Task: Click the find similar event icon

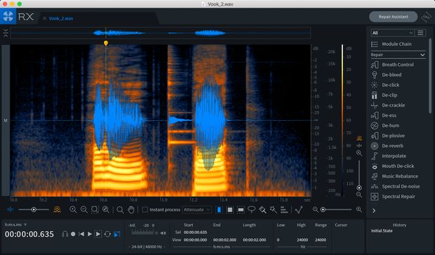Action: [x=299, y=210]
